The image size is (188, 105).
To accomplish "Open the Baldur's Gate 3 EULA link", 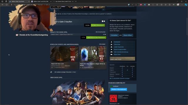I will pyautogui.click(x=116, y=59).
